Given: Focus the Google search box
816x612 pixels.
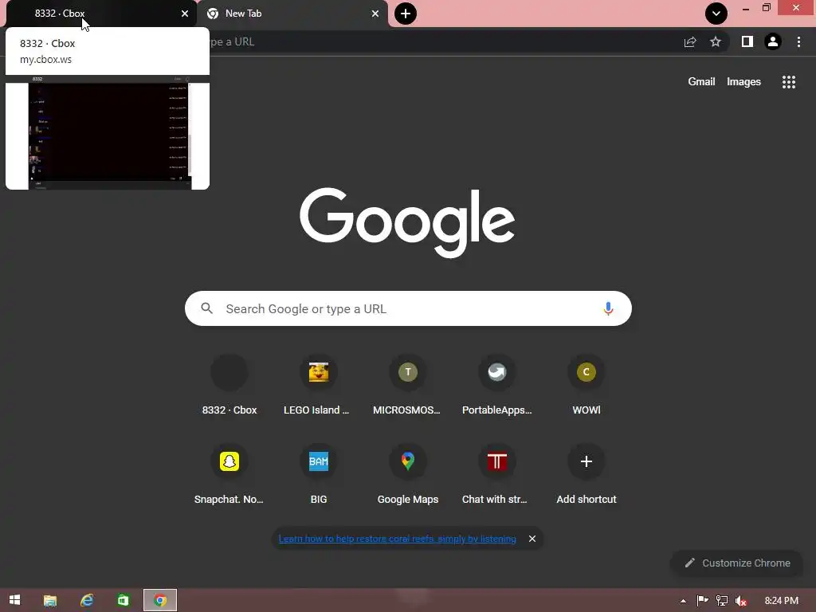Looking at the screenshot, I should tap(408, 308).
